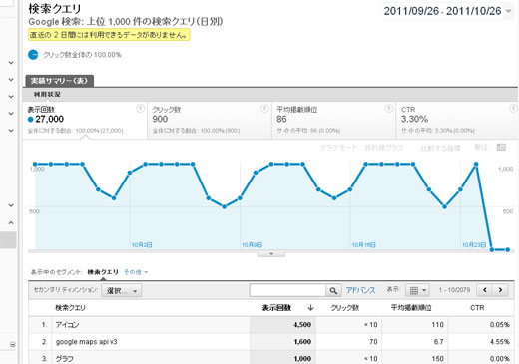Image resolution: width=519 pixels, height=364 pixels.
Task: Click the 10月23日 peak data point on graph
Action: 476,165
